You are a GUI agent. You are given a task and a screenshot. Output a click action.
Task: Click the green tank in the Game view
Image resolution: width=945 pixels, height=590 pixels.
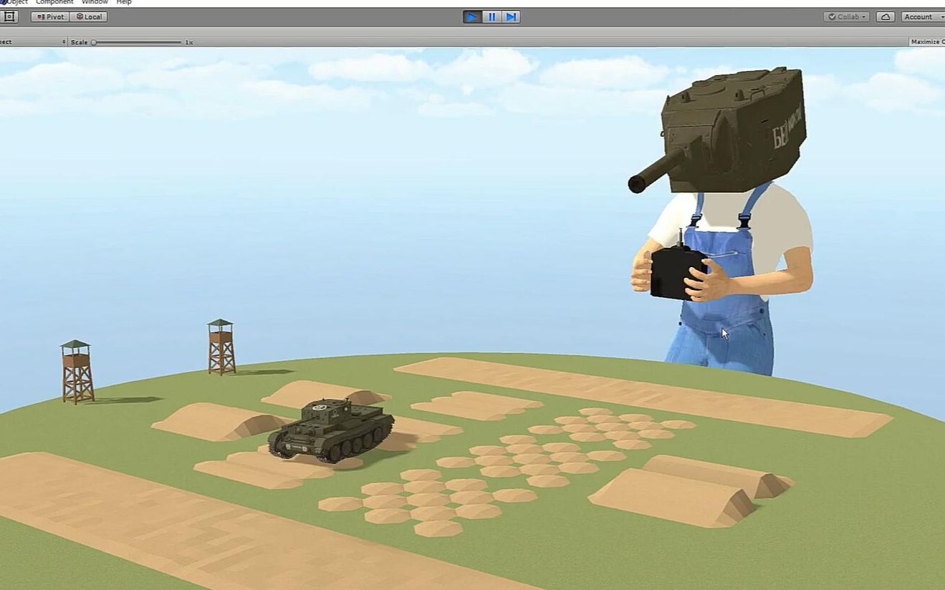click(331, 430)
